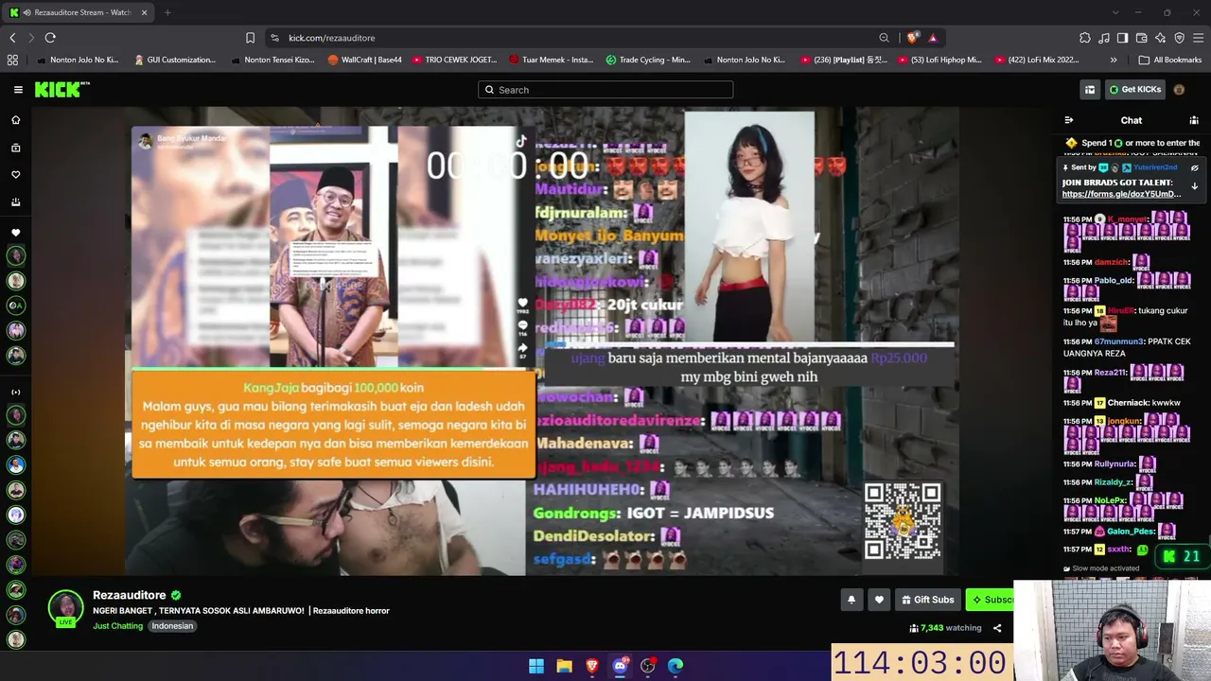The image size is (1211, 681).
Task: Open the Just Chatting category link
Action: (x=117, y=626)
